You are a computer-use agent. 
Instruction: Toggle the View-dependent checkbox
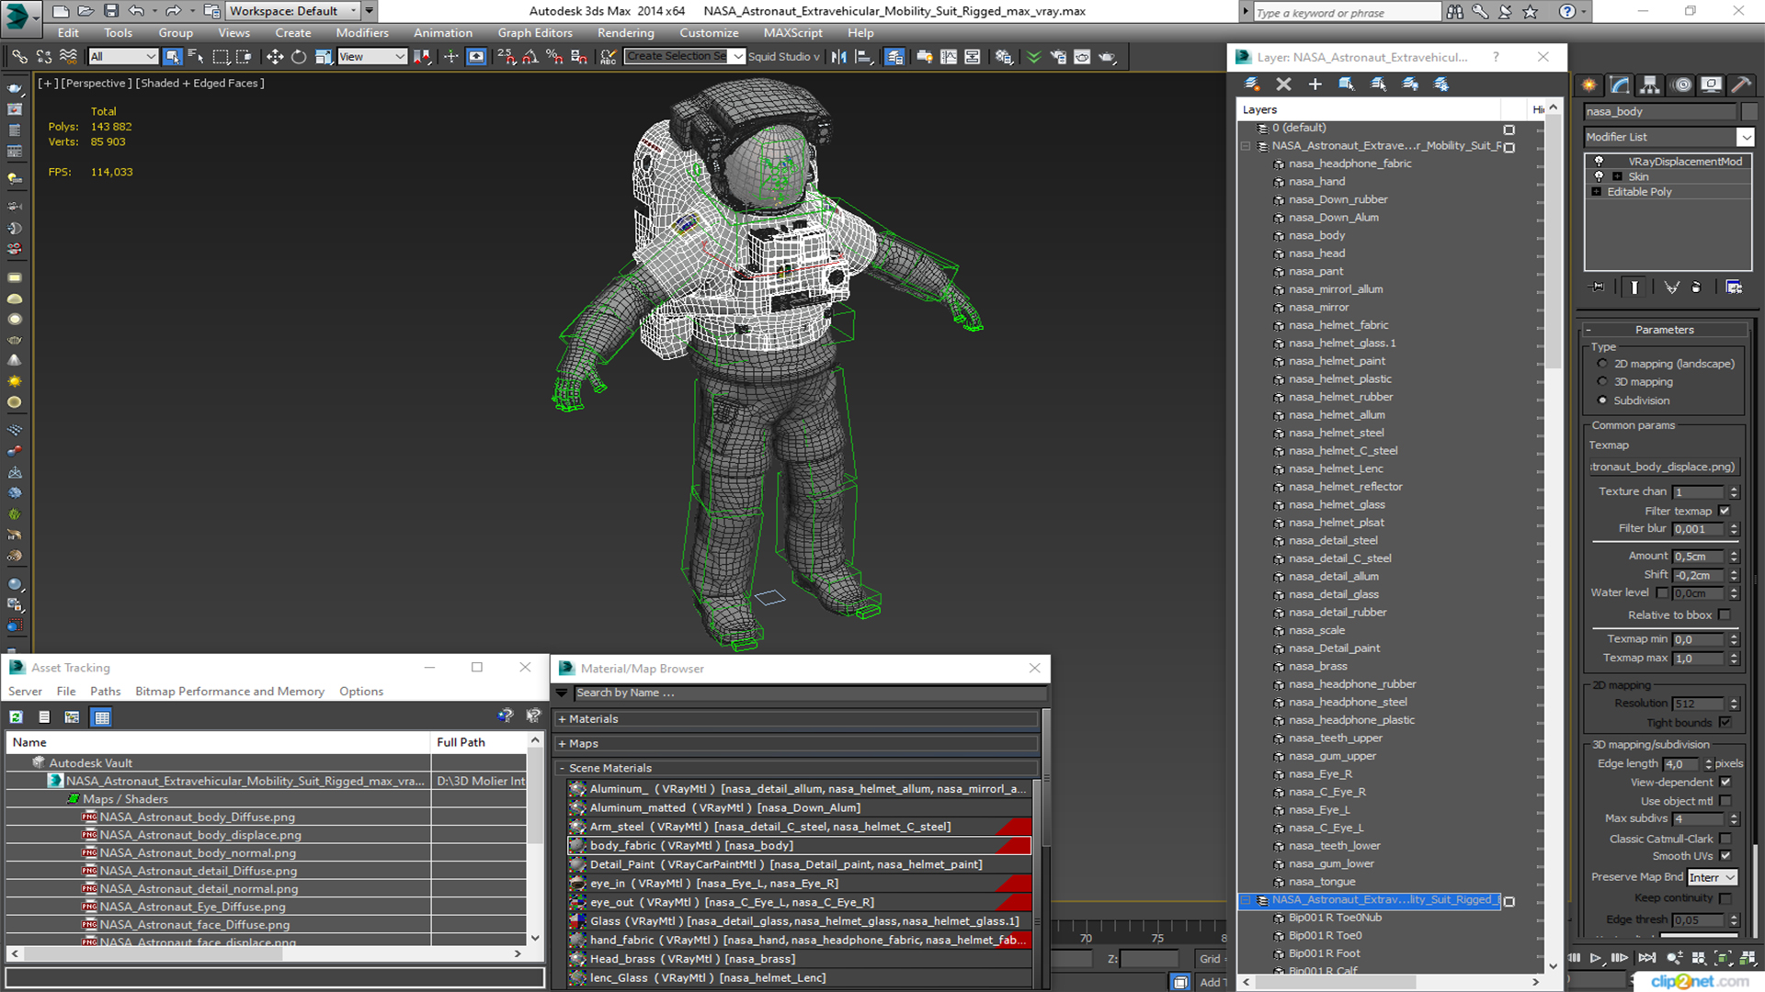pyautogui.click(x=1725, y=783)
